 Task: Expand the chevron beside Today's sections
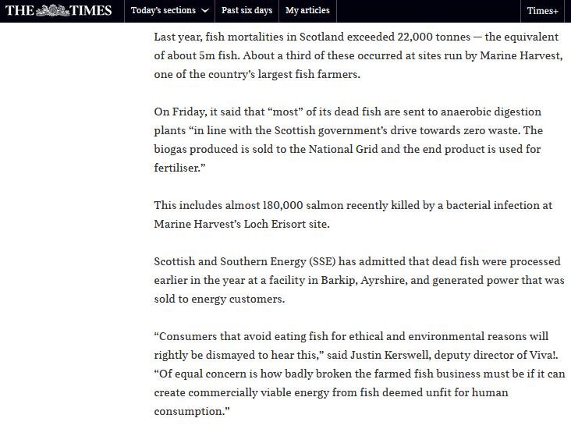tap(204, 11)
